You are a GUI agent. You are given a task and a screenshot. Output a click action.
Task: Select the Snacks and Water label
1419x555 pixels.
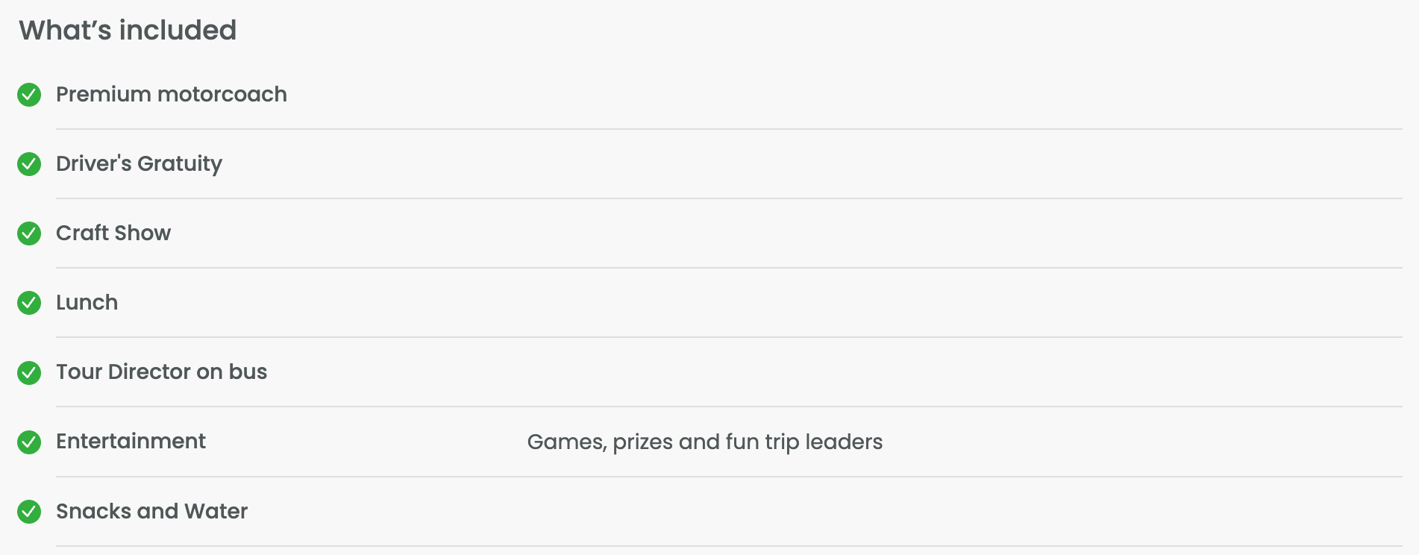(151, 512)
